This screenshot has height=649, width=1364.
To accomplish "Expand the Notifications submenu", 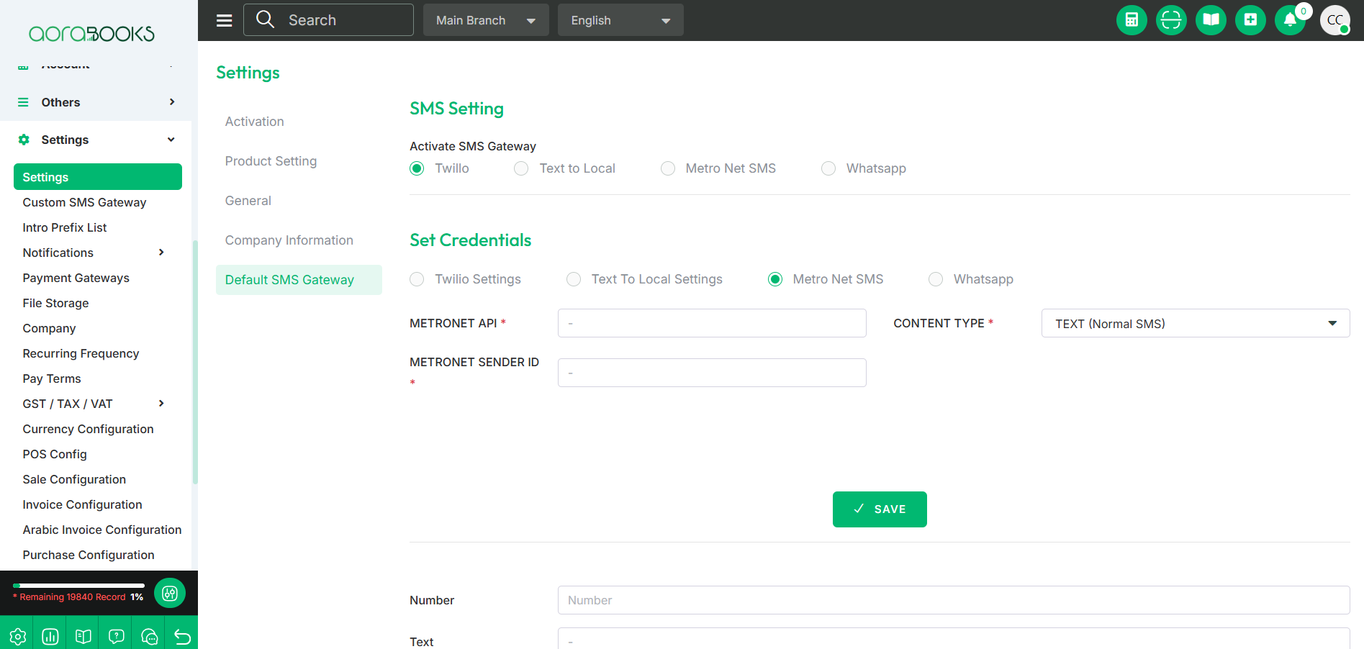I will coord(161,253).
